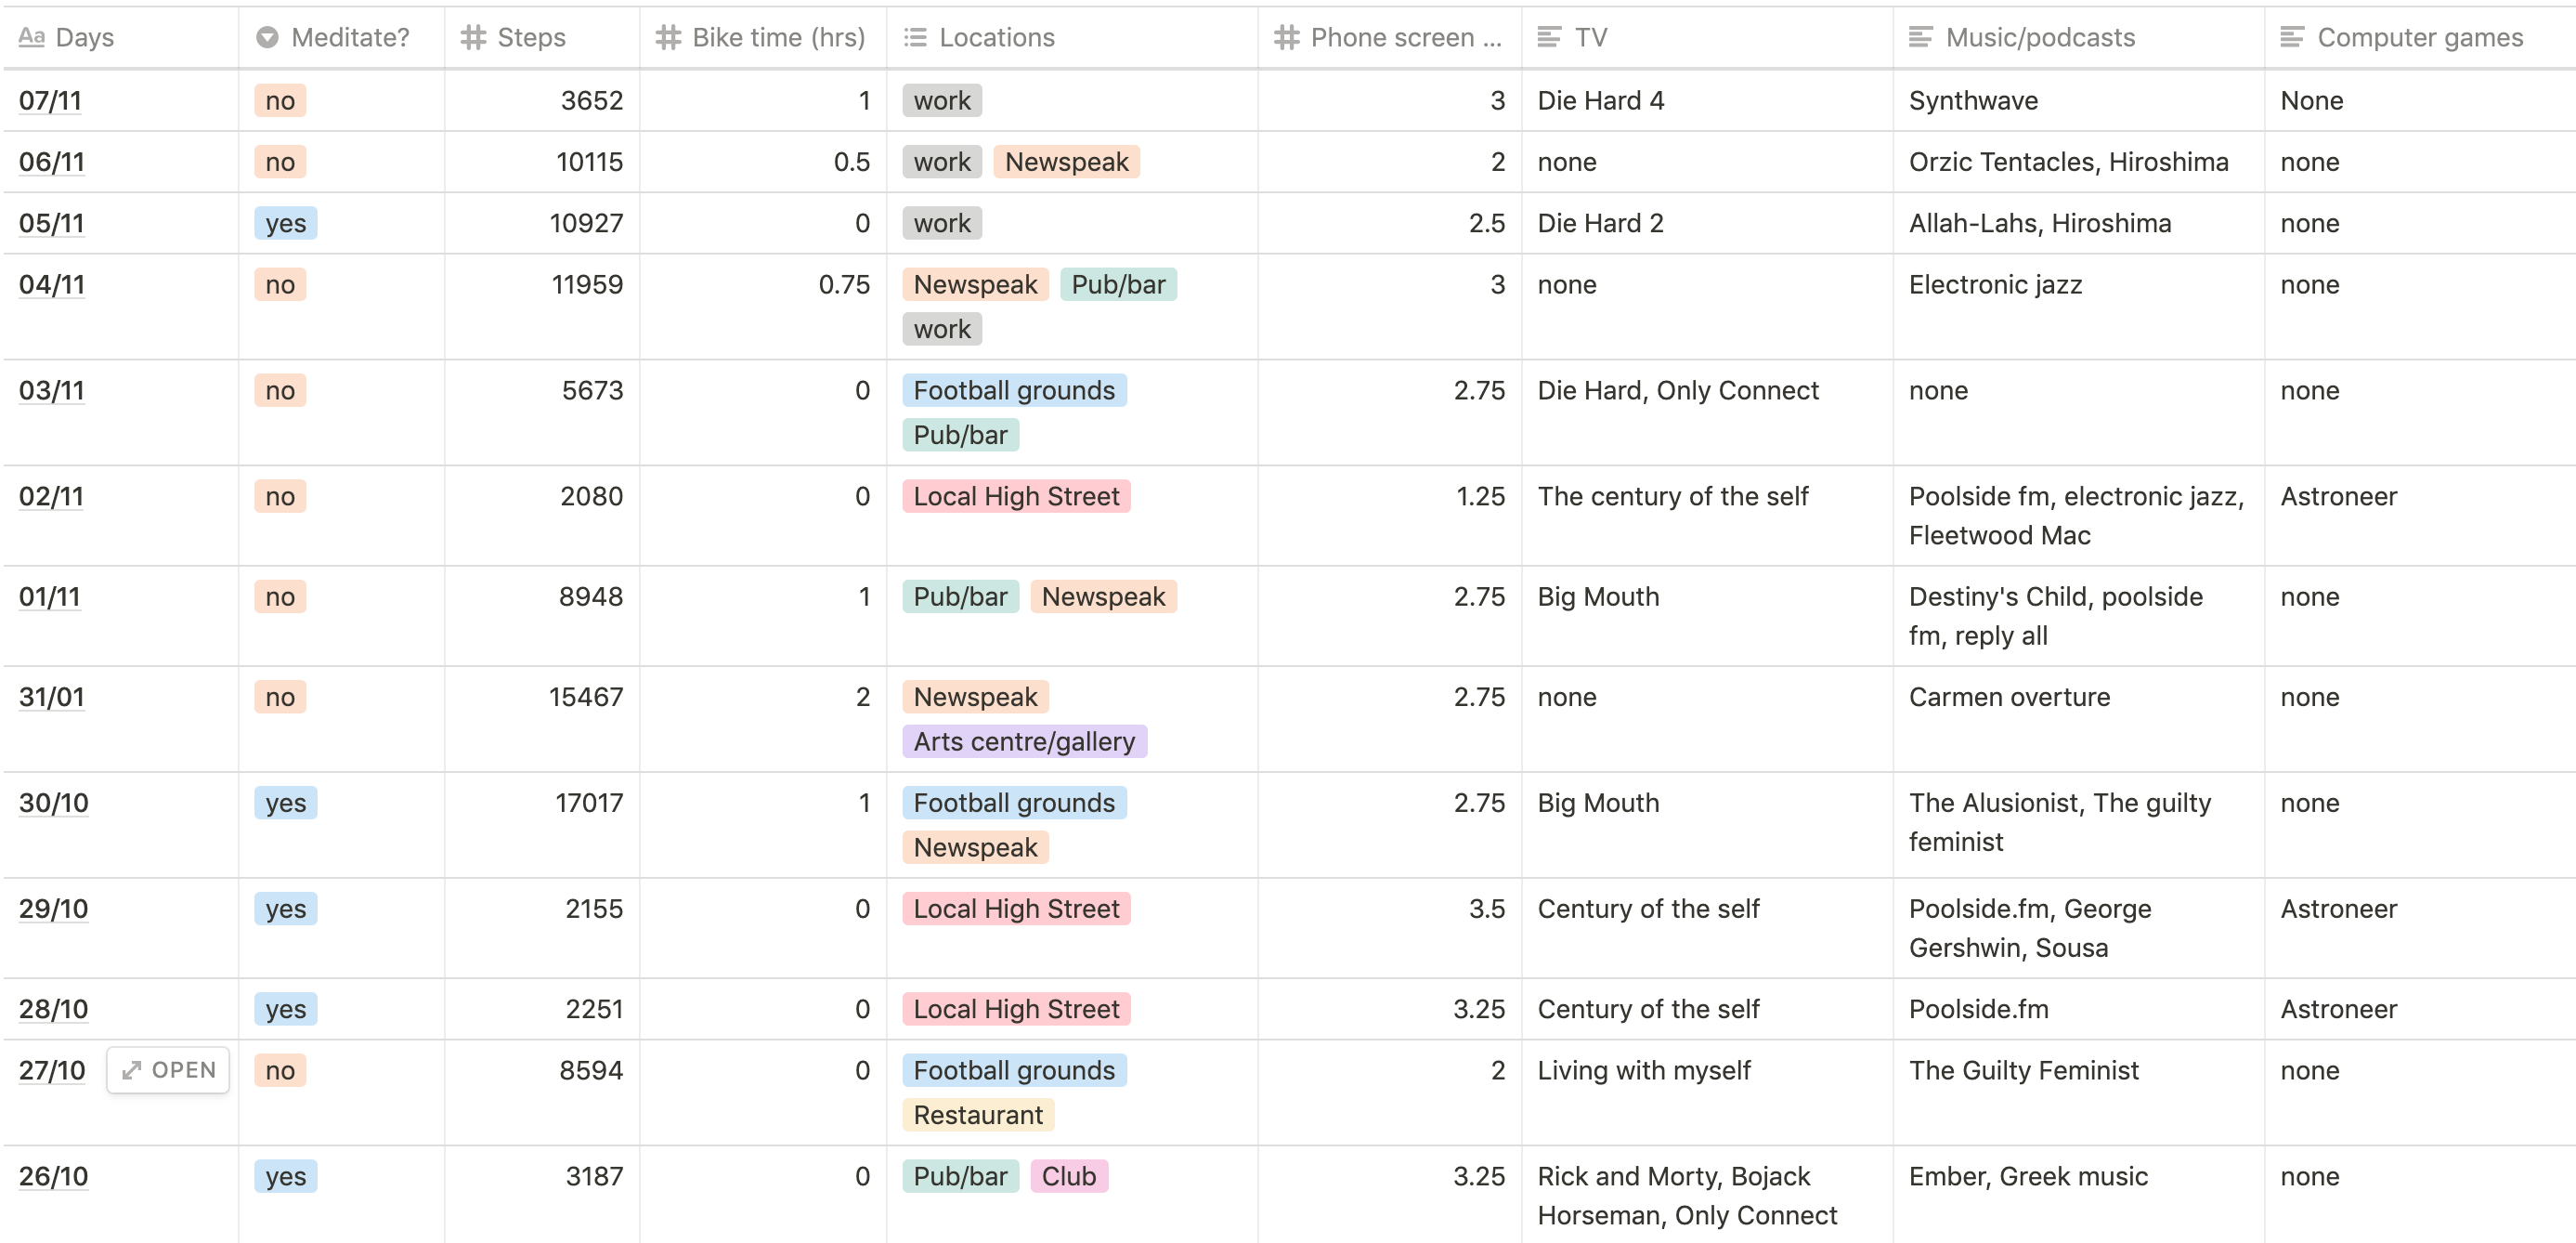Open the Meditate? column header menu

tap(341, 38)
